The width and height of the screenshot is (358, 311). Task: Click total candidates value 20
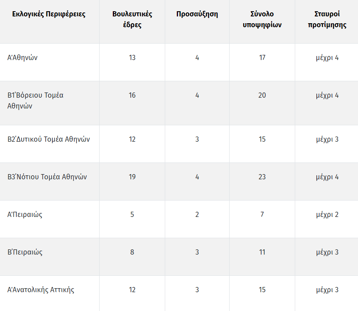coord(262,95)
